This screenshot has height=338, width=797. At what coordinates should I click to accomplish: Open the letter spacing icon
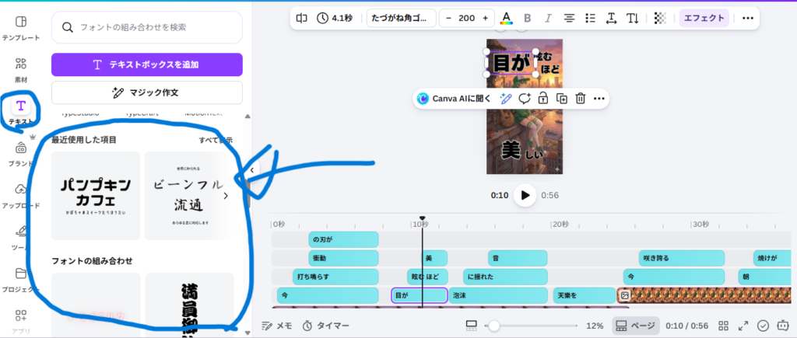click(612, 18)
